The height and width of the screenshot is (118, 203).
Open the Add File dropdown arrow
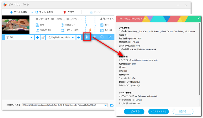(32, 12)
